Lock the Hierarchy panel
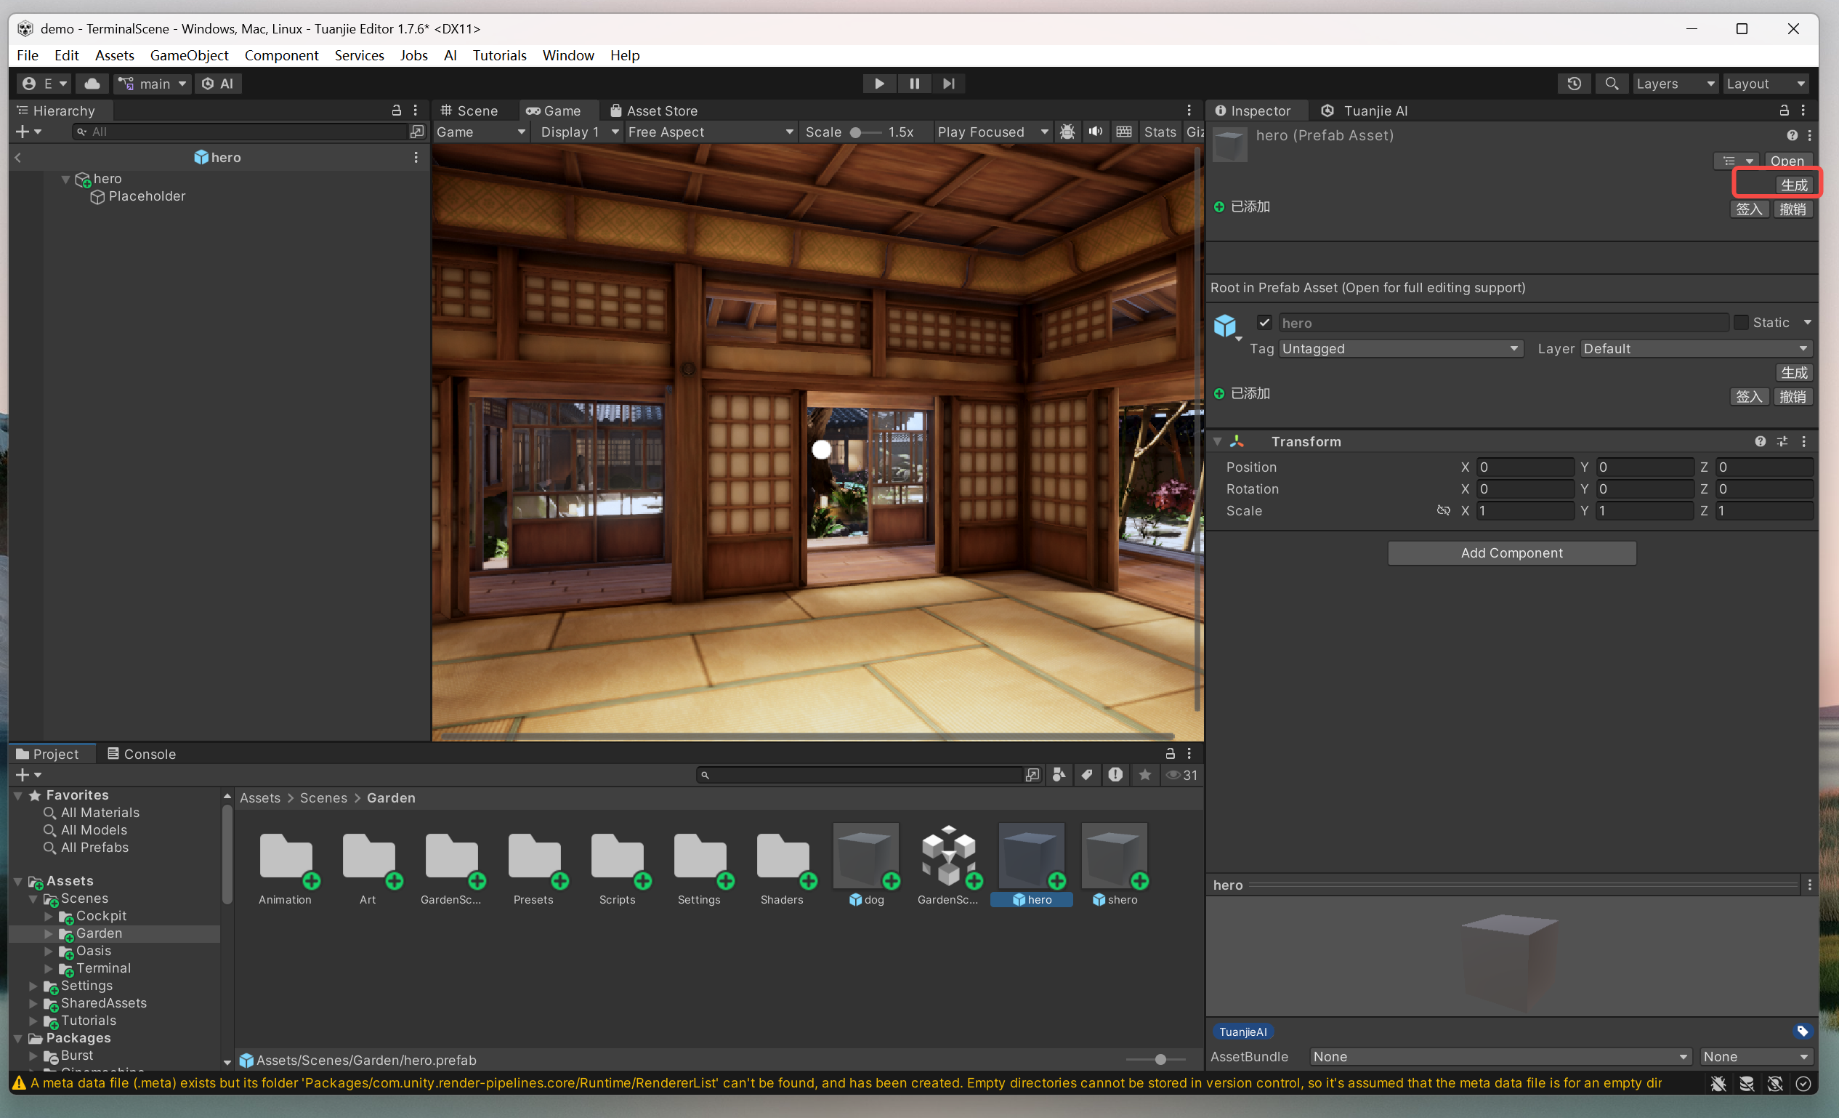 (396, 110)
